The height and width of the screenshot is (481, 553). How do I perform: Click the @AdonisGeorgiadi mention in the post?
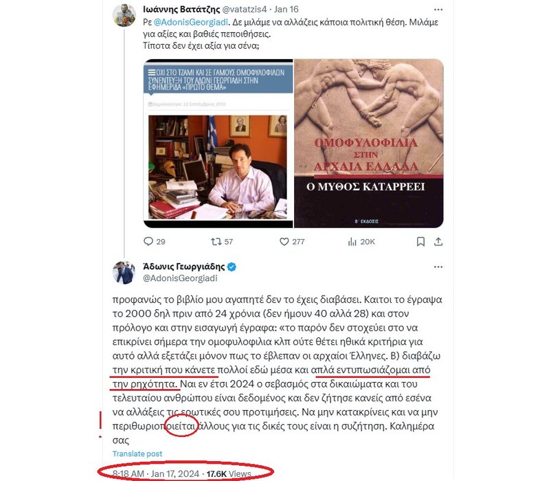coord(191,22)
